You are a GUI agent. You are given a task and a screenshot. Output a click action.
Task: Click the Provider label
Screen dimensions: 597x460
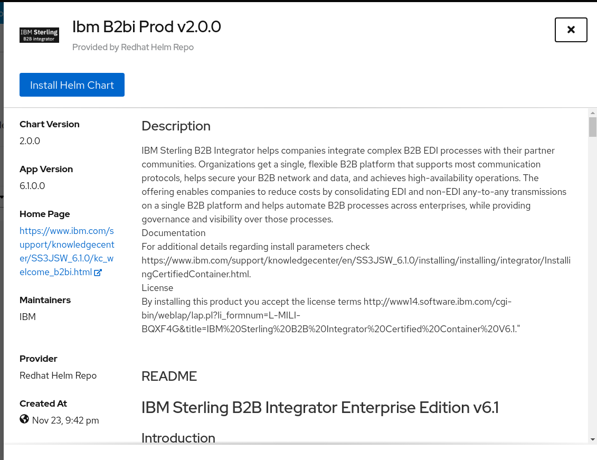[38, 359]
